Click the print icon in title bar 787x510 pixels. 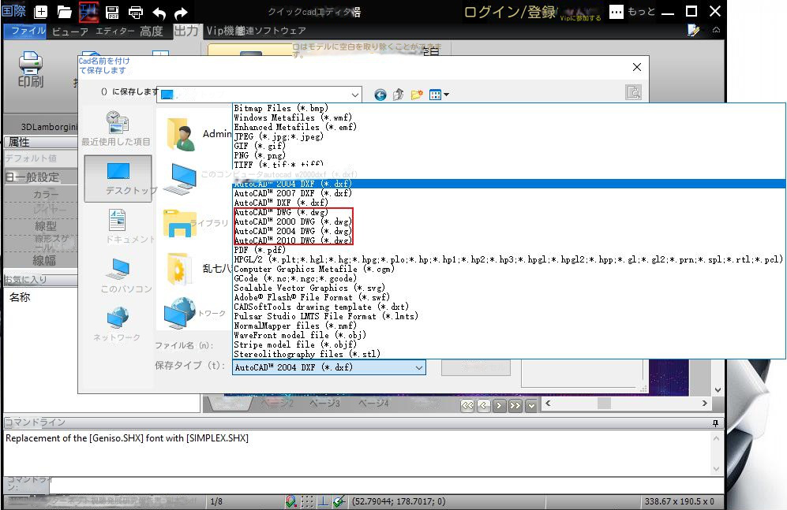click(136, 12)
